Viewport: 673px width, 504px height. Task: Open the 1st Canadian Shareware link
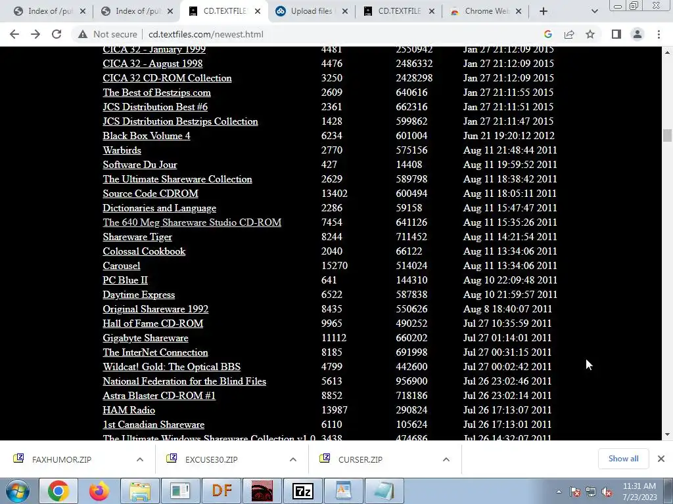[153, 425]
